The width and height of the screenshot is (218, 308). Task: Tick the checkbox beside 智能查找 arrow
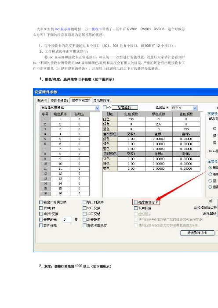(105, 107)
